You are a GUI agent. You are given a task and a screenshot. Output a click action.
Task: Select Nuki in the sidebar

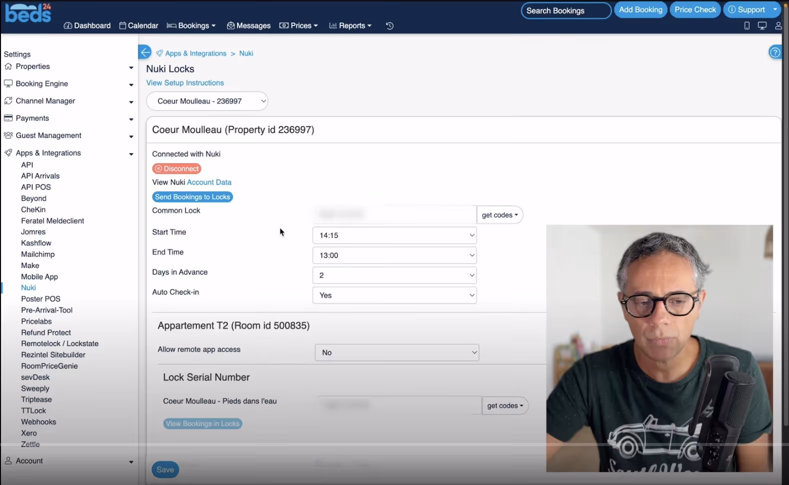[28, 288]
